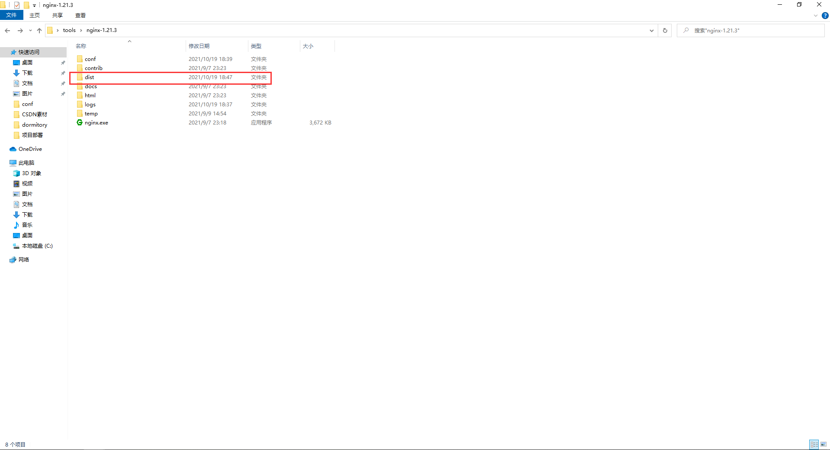This screenshot has width=830, height=450.
Task: Open 项目部署 folder in quick access
Action: (32, 135)
